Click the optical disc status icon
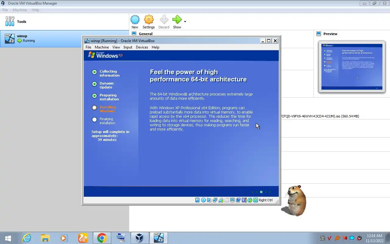 tap(203, 200)
